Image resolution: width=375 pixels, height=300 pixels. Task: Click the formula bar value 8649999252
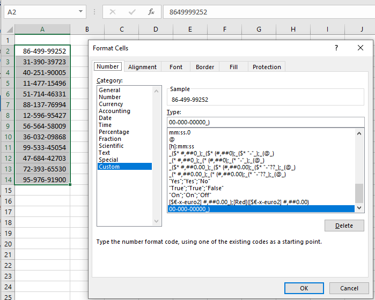point(188,12)
